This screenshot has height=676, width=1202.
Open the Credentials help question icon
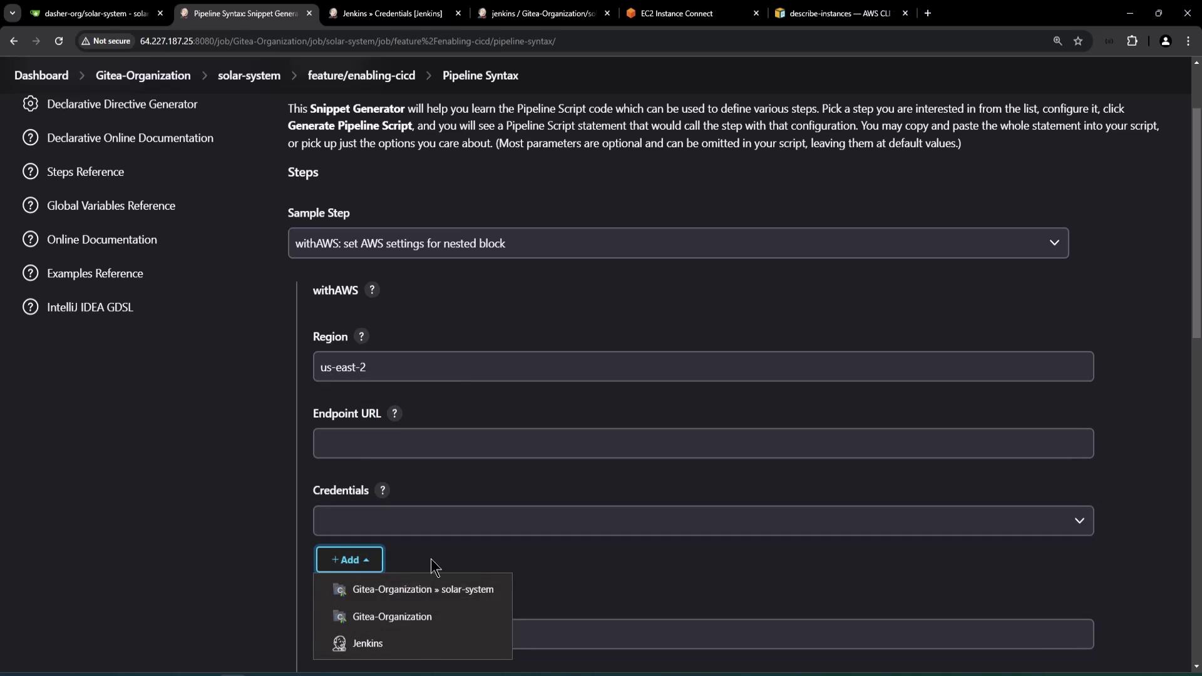[383, 491]
